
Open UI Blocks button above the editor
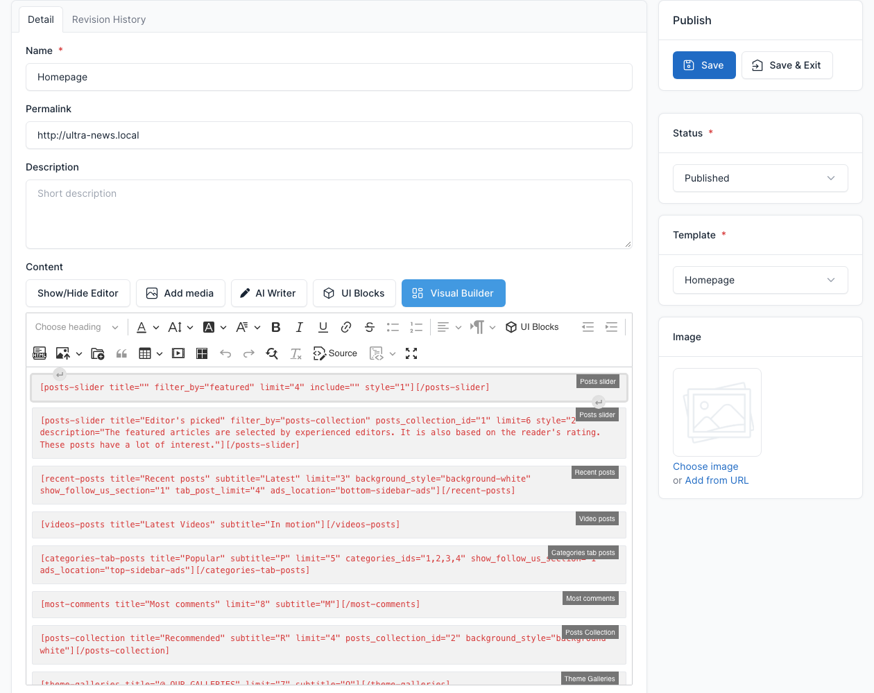click(354, 293)
